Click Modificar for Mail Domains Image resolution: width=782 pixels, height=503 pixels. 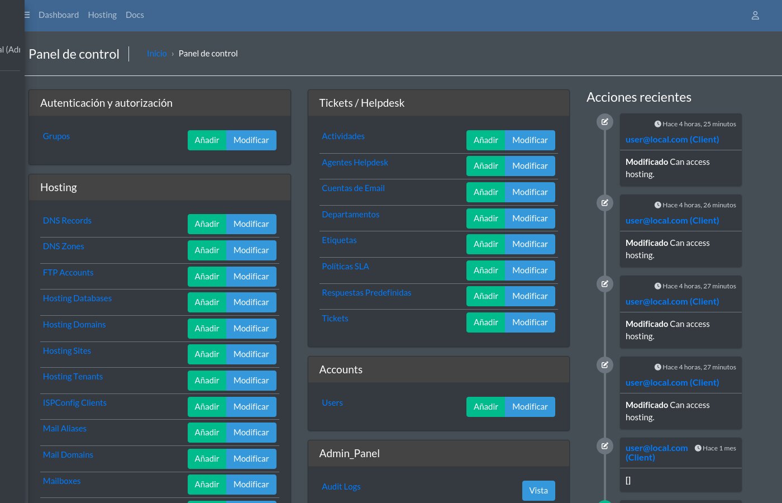[x=251, y=459]
